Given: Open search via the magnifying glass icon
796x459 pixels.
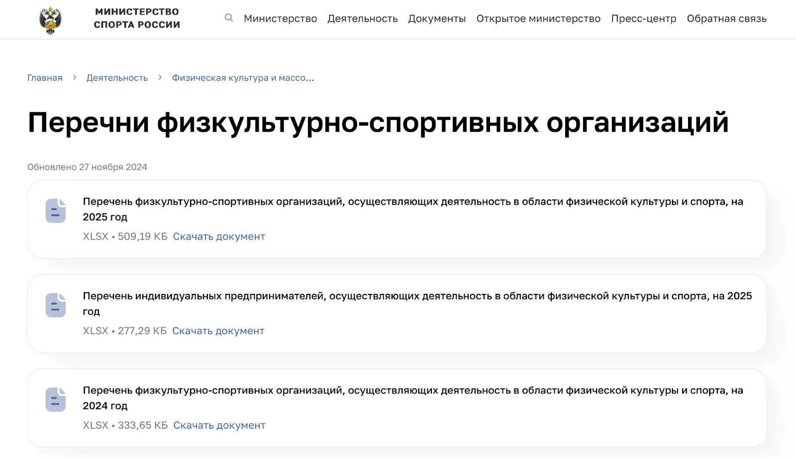Looking at the screenshot, I should pyautogui.click(x=229, y=18).
